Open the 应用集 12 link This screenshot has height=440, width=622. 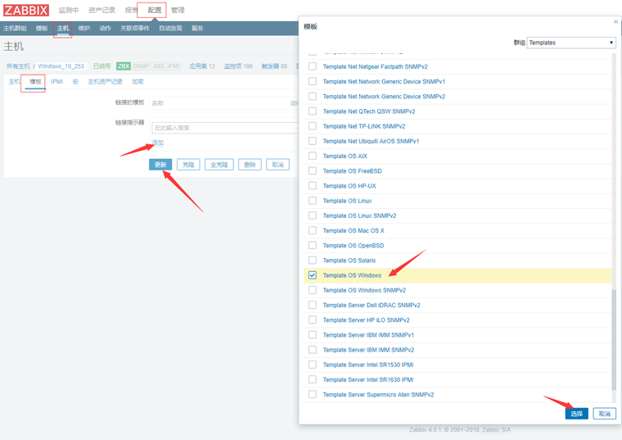click(x=202, y=66)
